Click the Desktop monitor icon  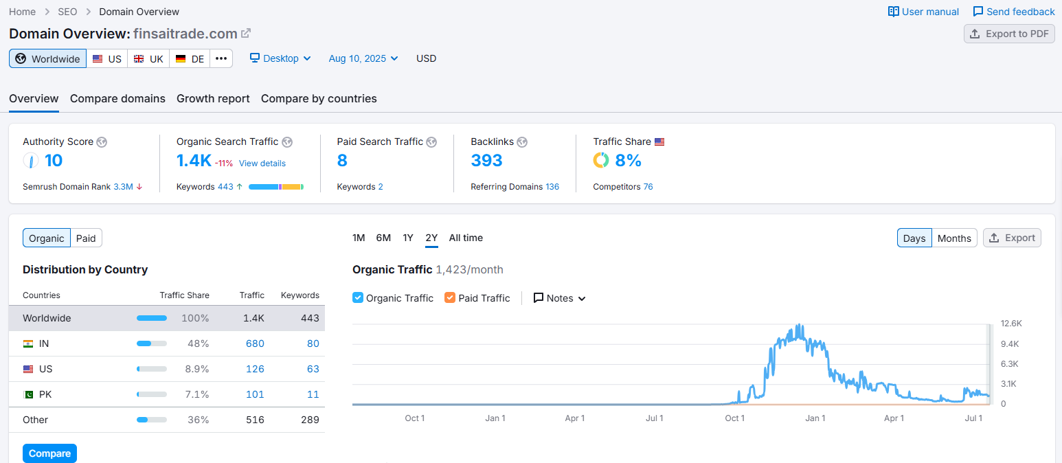(255, 58)
